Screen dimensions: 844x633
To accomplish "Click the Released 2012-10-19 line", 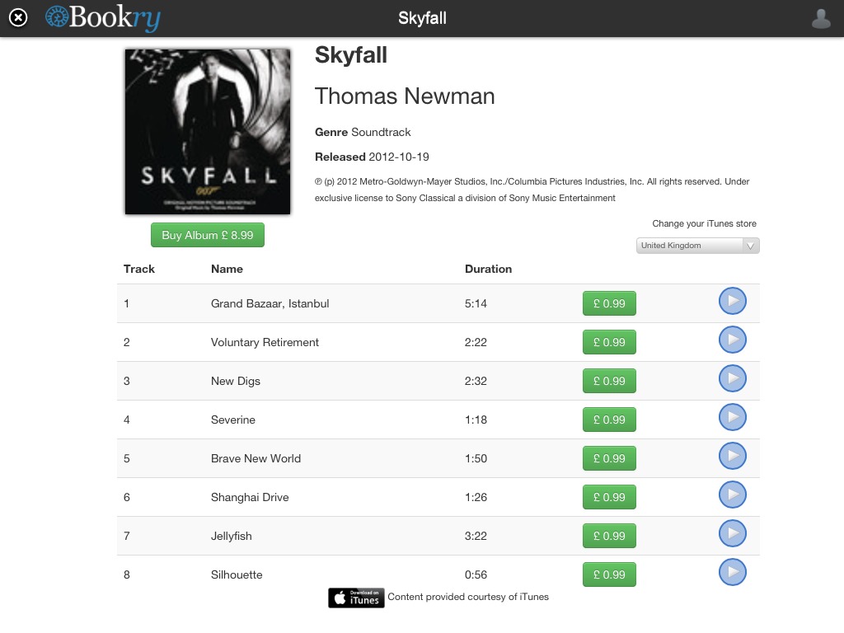I will (x=372, y=157).
